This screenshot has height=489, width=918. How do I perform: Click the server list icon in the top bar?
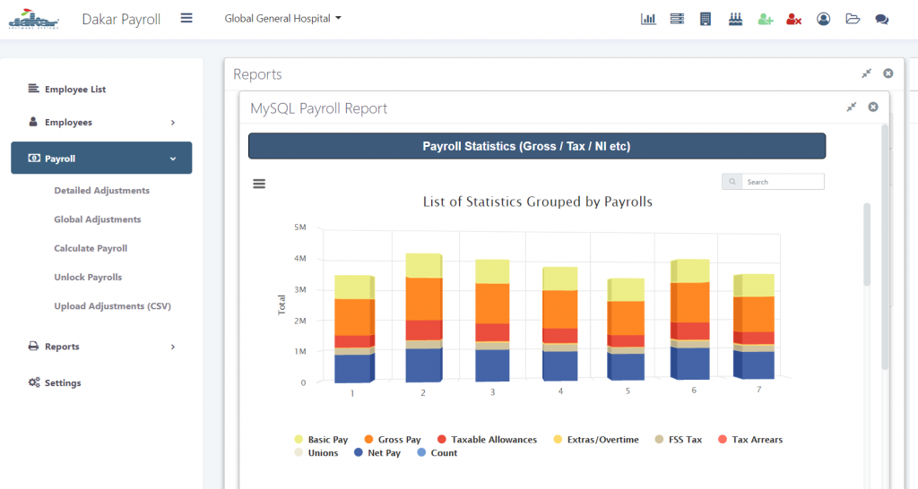[677, 19]
